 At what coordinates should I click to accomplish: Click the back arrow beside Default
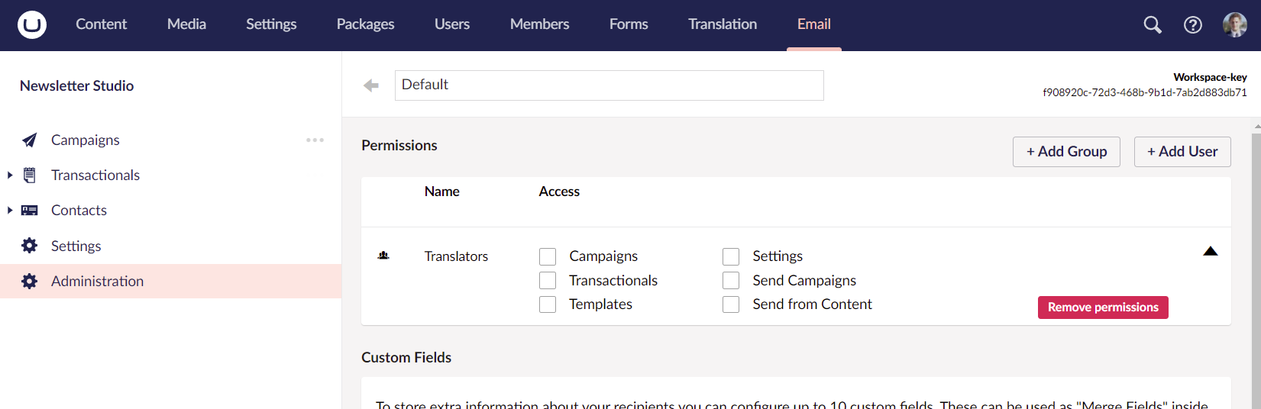tap(371, 85)
